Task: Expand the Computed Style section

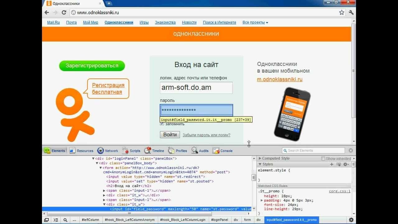Action: 260,158
